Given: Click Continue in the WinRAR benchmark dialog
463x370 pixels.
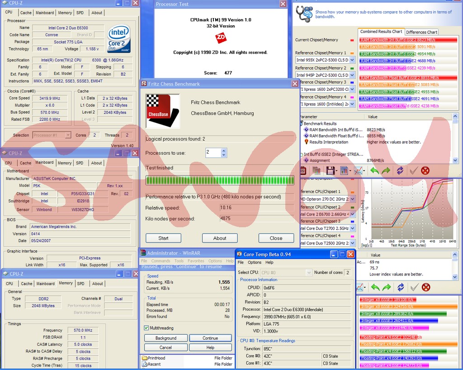Looking at the screenshot, I should point(210,338).
